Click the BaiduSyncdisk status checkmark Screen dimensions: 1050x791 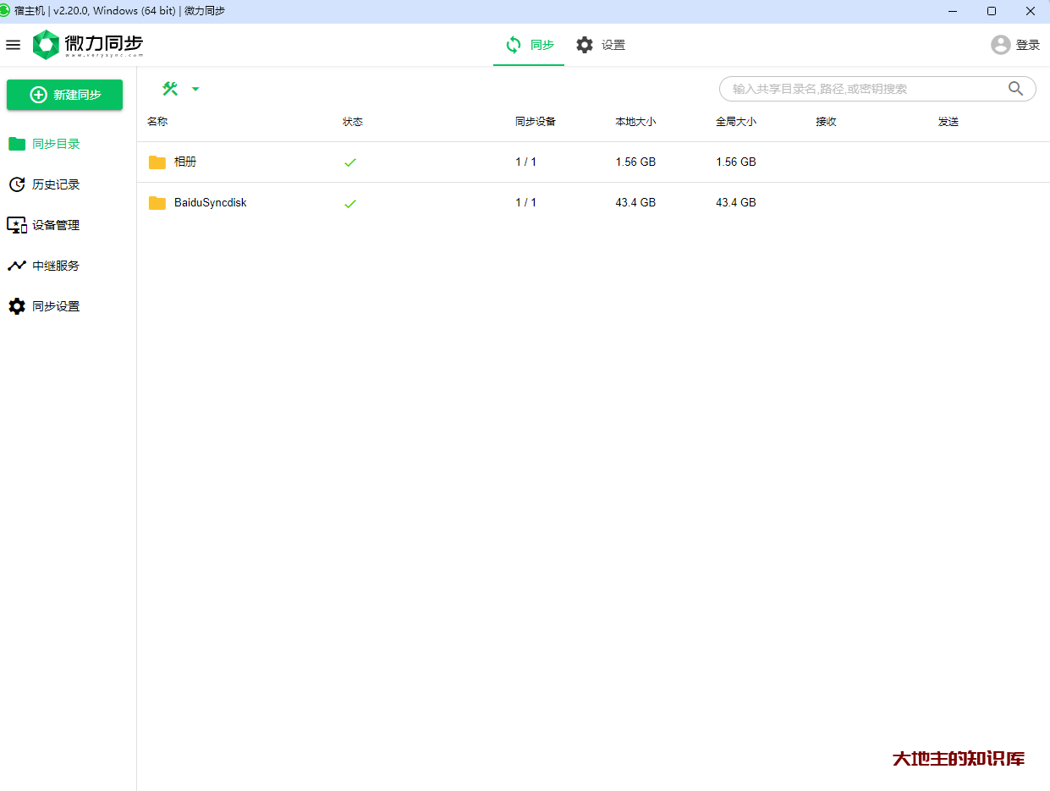(x=350, y=203)
